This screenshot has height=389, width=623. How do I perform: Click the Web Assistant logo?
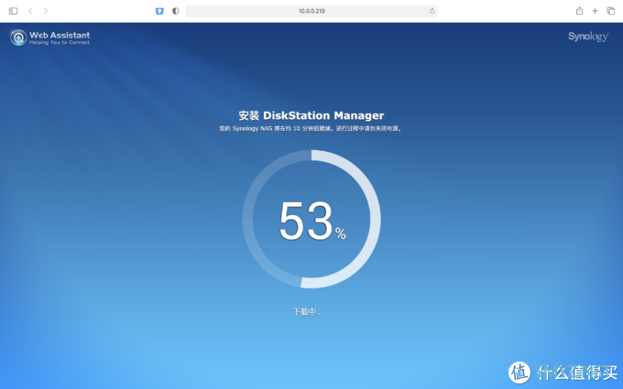point(50,38)
